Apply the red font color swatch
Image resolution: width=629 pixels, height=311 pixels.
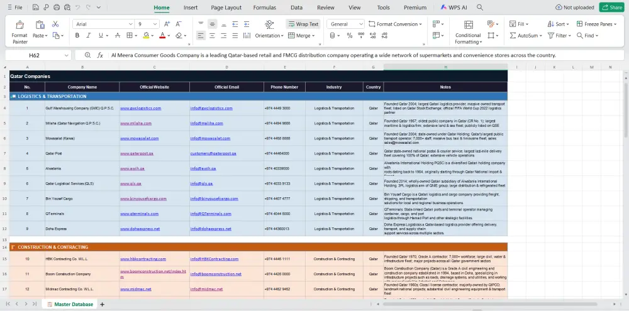click(162, 36)
